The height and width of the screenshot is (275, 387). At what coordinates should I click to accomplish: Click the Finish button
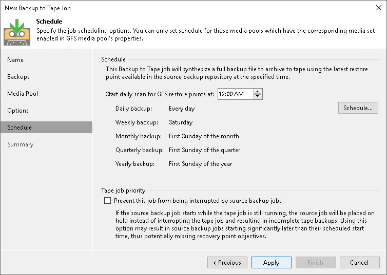(x=315, y=263)
